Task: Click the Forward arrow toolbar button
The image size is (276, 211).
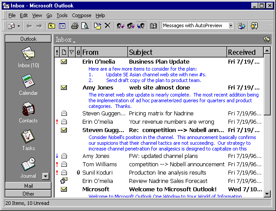Action: (x=39, y=26)
